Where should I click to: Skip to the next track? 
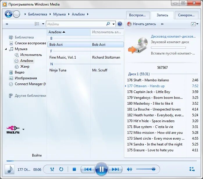point(115,169)
